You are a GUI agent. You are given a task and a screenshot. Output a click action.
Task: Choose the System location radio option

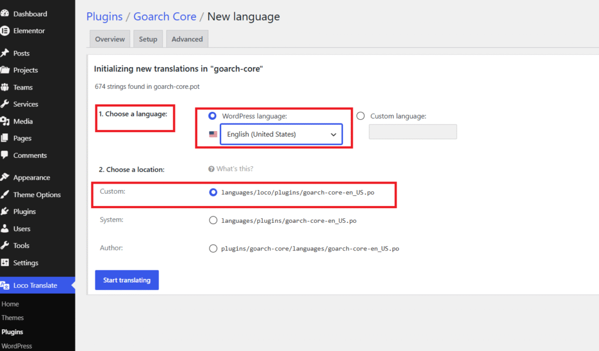(213, 221)
